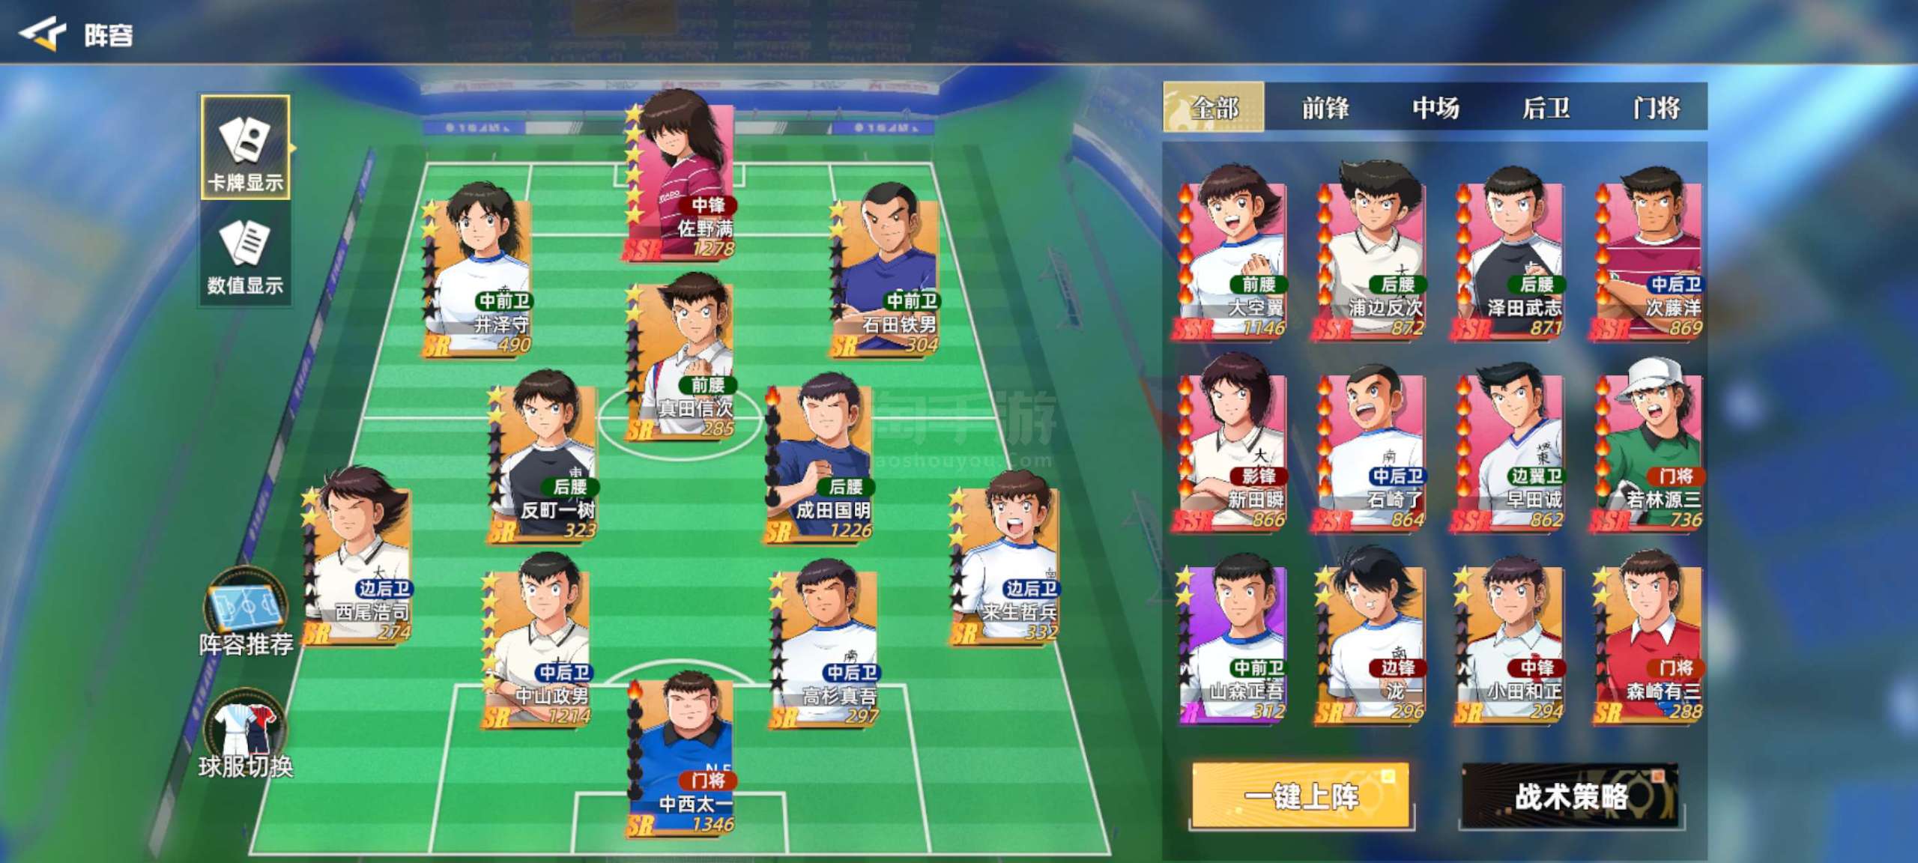
Task: Choose the 若林源三 goalkeeper card
Action: point(1648,446)
